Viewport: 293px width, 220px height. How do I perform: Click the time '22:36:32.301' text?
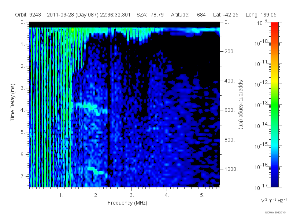115,15
